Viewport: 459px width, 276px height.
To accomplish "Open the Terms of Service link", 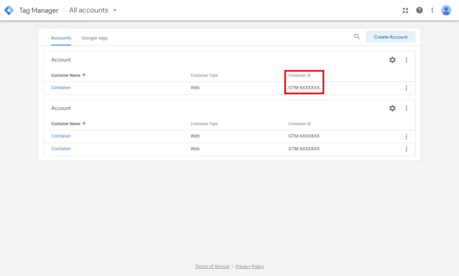I will pos(212,266).
